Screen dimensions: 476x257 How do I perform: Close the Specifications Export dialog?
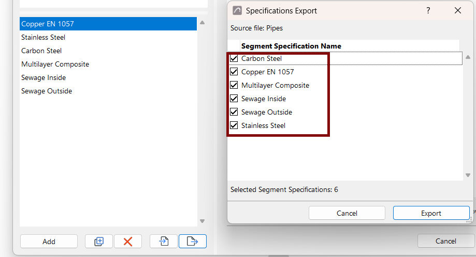coord(458,11)
